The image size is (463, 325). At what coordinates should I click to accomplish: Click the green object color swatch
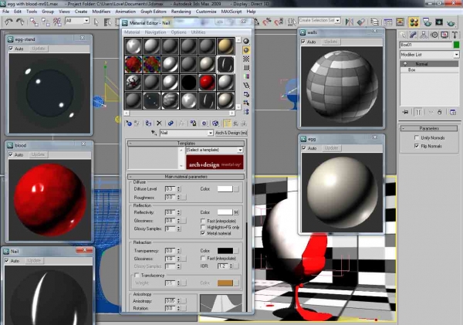[x=456, y=45]
